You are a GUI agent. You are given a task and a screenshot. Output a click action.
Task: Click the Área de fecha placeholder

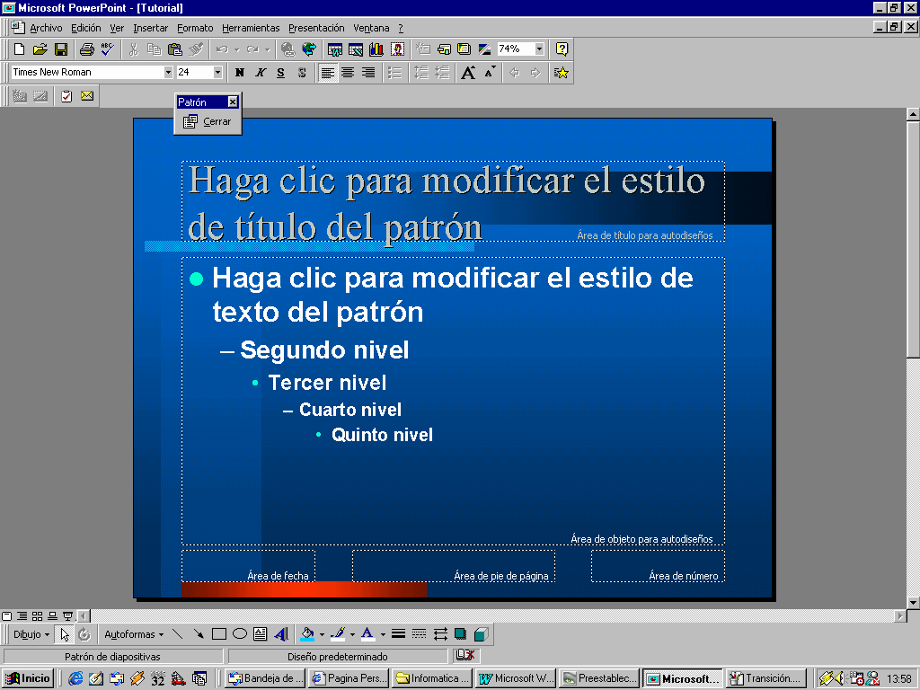pos(248,566)
